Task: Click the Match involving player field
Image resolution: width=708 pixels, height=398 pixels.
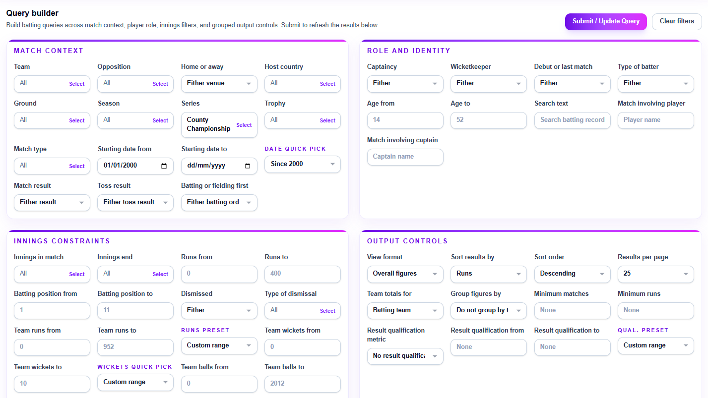Action: click(656, 120)
